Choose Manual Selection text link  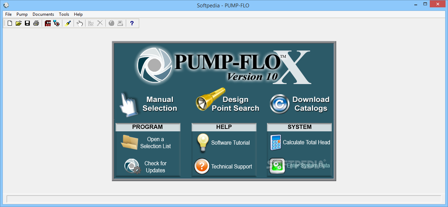(160, 104)
